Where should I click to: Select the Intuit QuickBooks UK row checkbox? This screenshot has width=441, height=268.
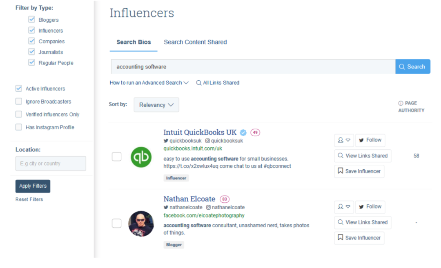[x=117, y=157]
